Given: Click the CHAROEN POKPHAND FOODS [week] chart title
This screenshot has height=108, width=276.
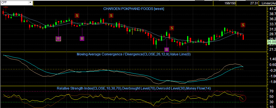Looking at the screenshot, I should coord(134,9).
